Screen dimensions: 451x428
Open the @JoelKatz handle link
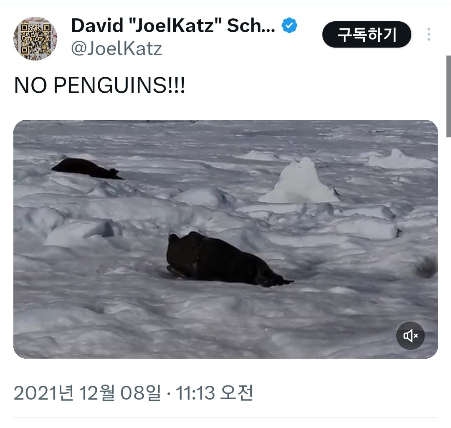coord(117,48)
